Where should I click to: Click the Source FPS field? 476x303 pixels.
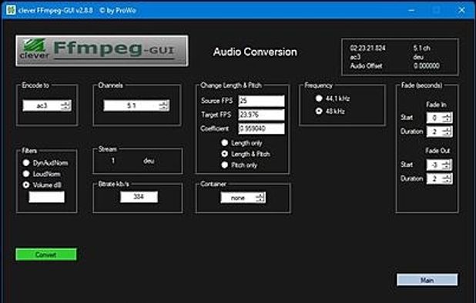point(261,101)
